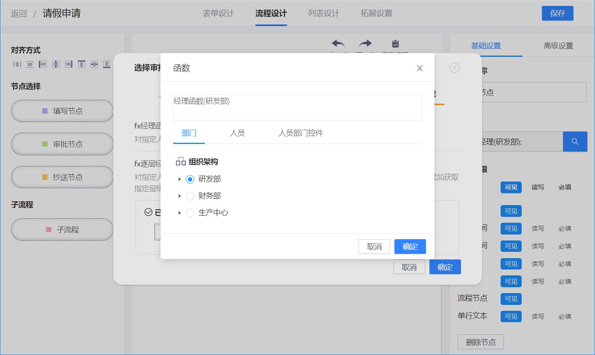The width and height of the screenshot is (595, 355).
Task: Expand the 财务部 tree node arrow
Action: click(180, 196)
